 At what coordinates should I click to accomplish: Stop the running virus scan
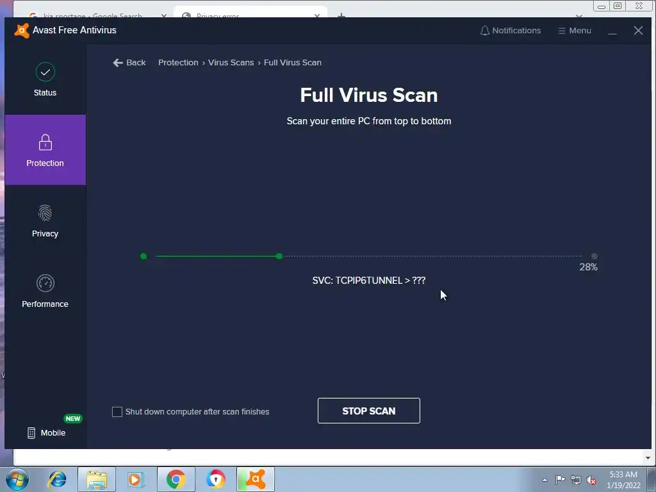tap(368, 411)
